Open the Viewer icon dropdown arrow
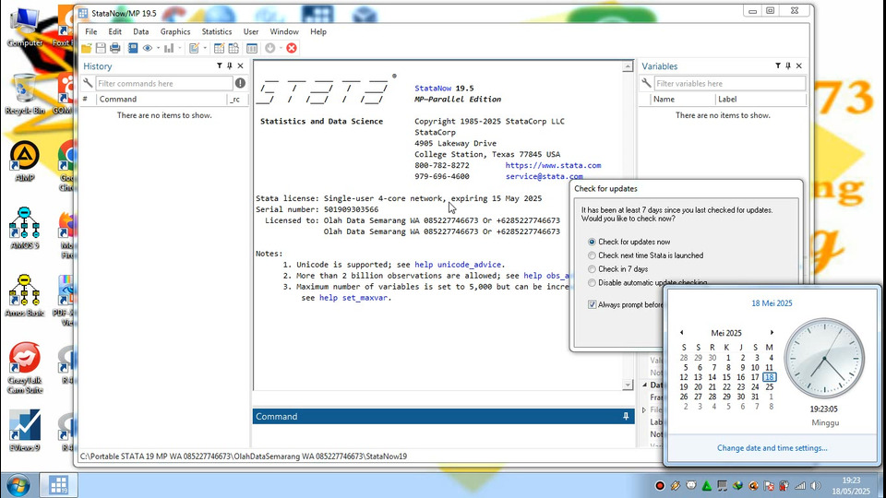886x498 pixels. coord(158,48)
